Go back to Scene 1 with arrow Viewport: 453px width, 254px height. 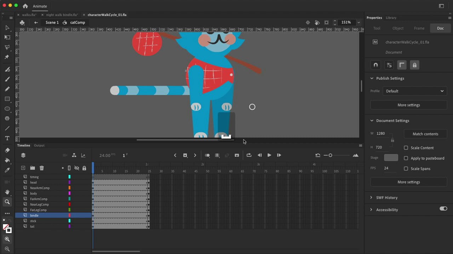(36, 23)
